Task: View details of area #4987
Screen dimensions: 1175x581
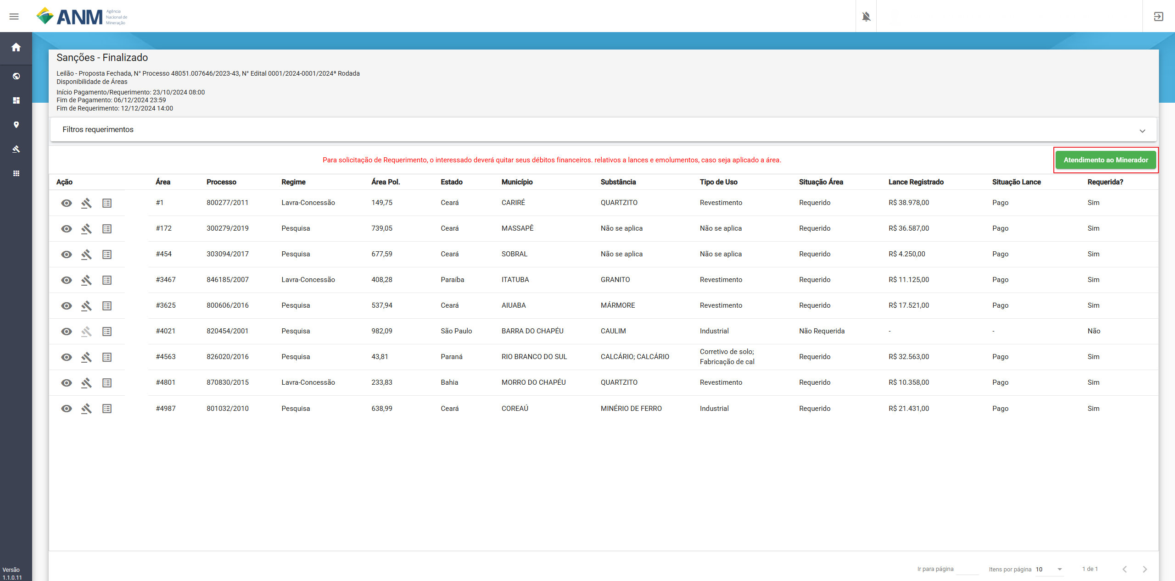Action: click(x=67, y=409)
